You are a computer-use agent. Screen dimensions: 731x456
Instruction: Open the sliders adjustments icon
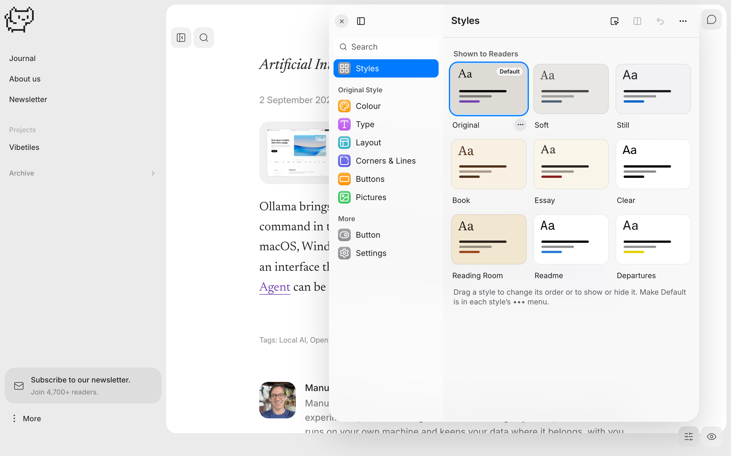(689, 436)
